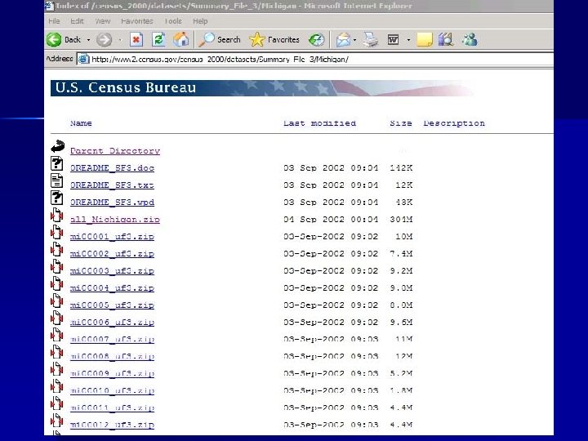
Task: Click the Messenger people icon
Action: [470, 39]
